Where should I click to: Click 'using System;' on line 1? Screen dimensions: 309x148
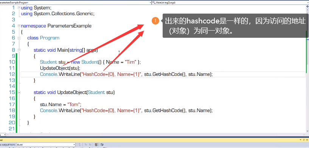pyautogui.click(x=36, y=8)
